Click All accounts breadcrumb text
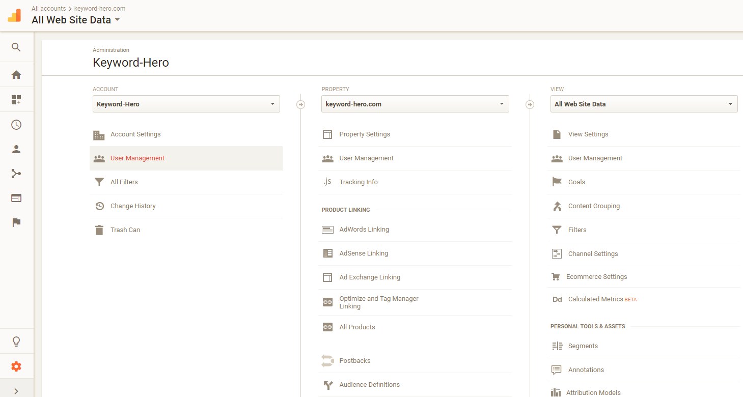The width and height of the screenshot is (743, 397). [48, 9]
